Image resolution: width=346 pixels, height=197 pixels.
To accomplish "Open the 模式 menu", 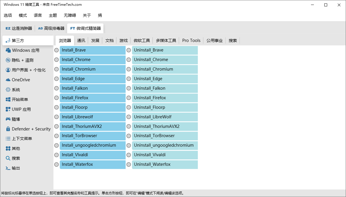I will (23, 15).
